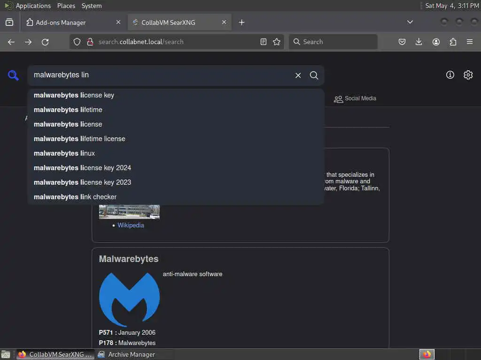481x360 pixels.
Task: Click the P178 Malwarebytes entry
Action: tap(127, 343)
